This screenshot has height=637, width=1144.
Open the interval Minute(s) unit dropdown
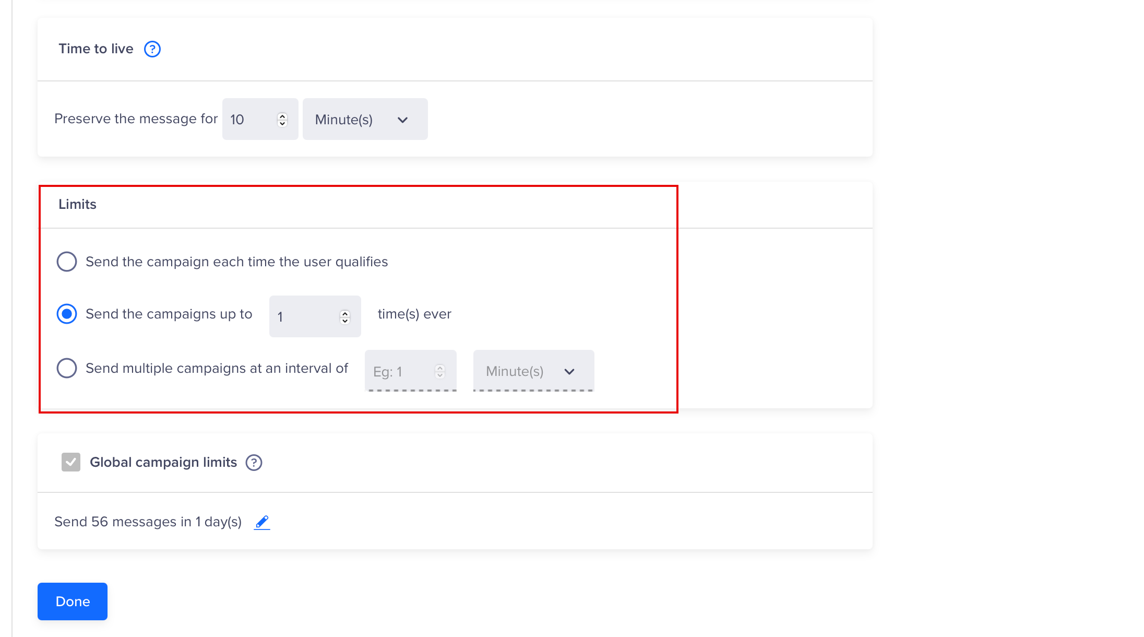pos(533,371)
